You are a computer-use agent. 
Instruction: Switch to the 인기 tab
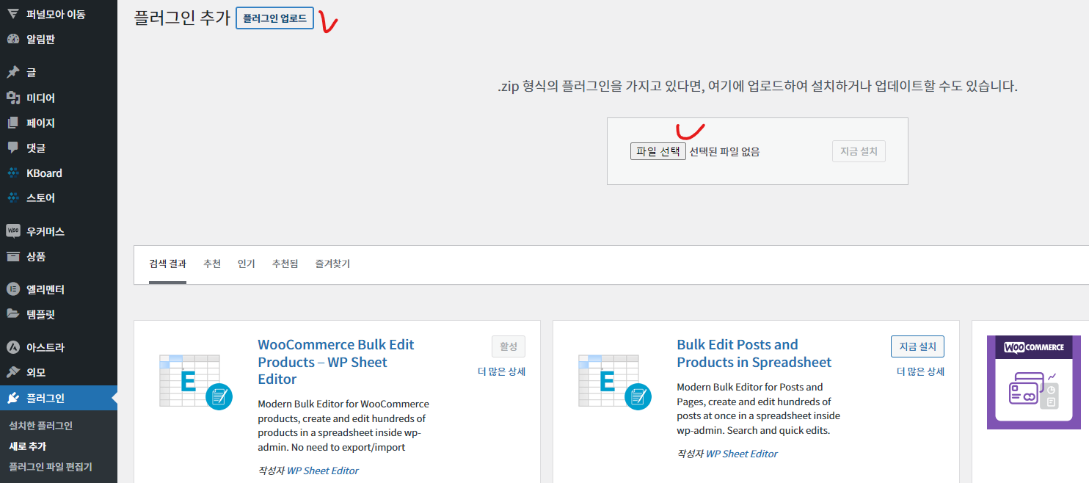247,264
